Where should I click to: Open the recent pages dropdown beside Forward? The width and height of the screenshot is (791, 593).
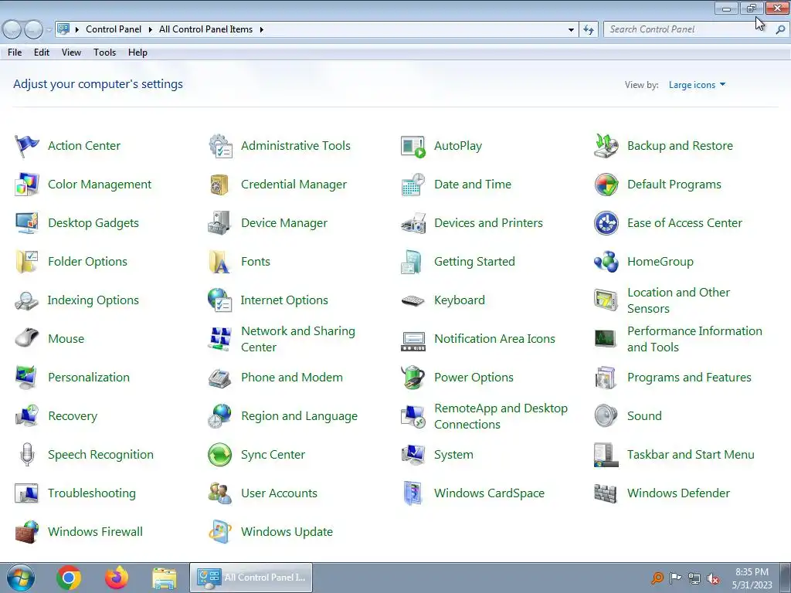49,30
